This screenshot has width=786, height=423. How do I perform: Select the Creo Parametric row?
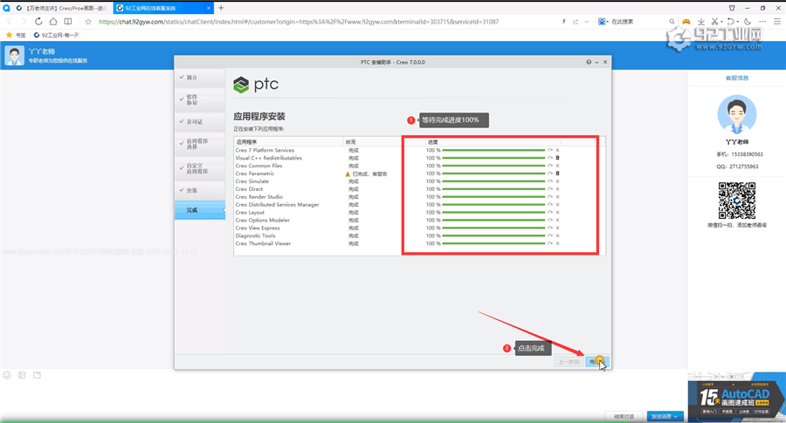click(x=419, y=174)
